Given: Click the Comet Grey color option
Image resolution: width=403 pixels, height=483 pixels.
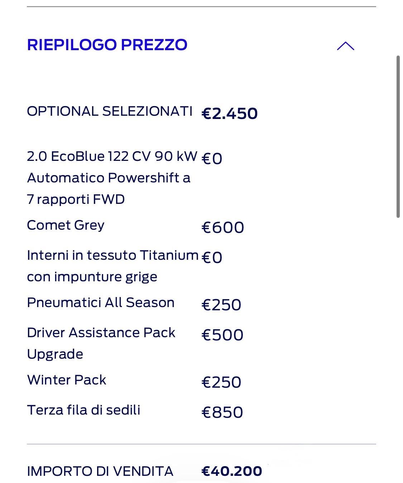Looking at the screenshot, I should pyautogui.click(x=66, y=225).
